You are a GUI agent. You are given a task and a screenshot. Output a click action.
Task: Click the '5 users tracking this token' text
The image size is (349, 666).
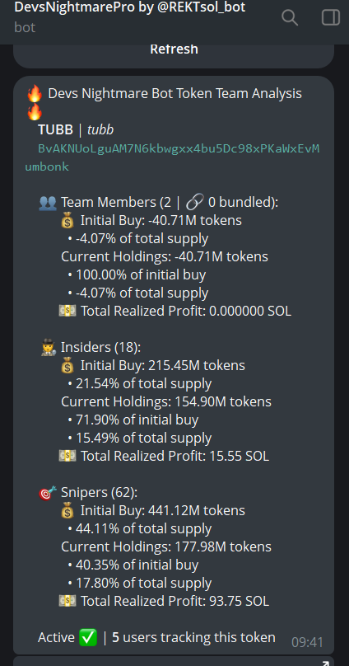(x=193, y=637)
